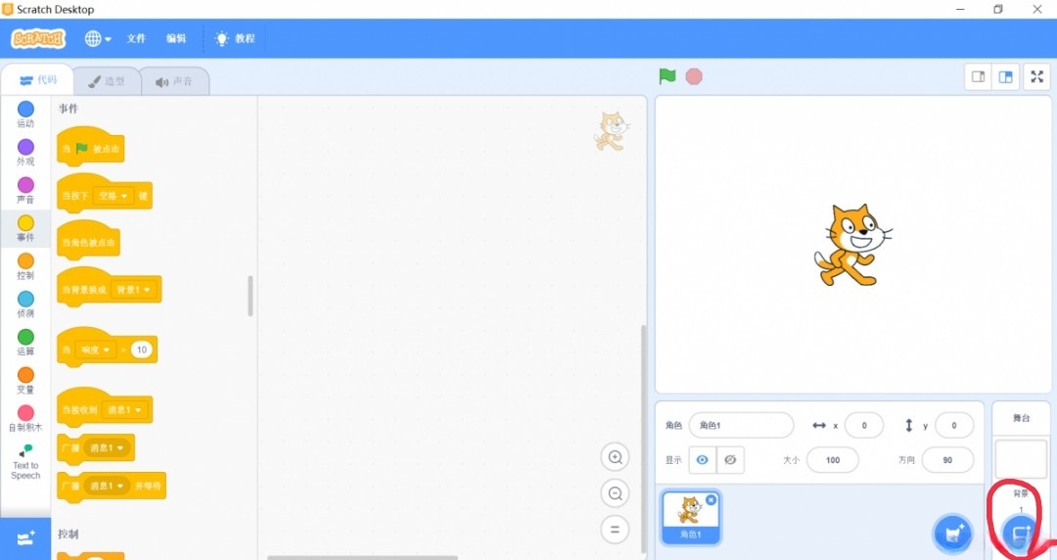Viewport: 1057px width, 560px height.
Task: Click the workspace horizontal scrollbar
Action: coord(363,557)
